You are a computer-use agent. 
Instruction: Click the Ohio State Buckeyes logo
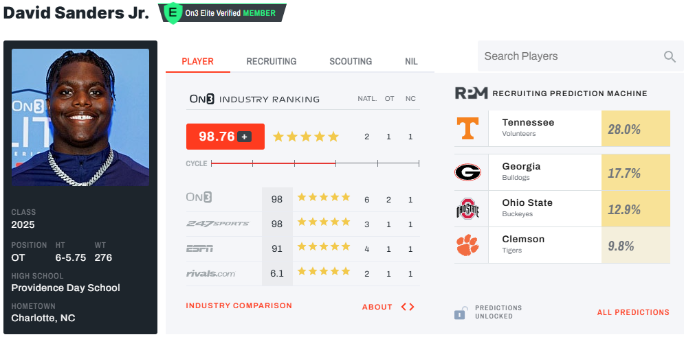point(468,209)
